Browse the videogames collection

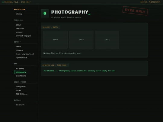pos(21,87)
